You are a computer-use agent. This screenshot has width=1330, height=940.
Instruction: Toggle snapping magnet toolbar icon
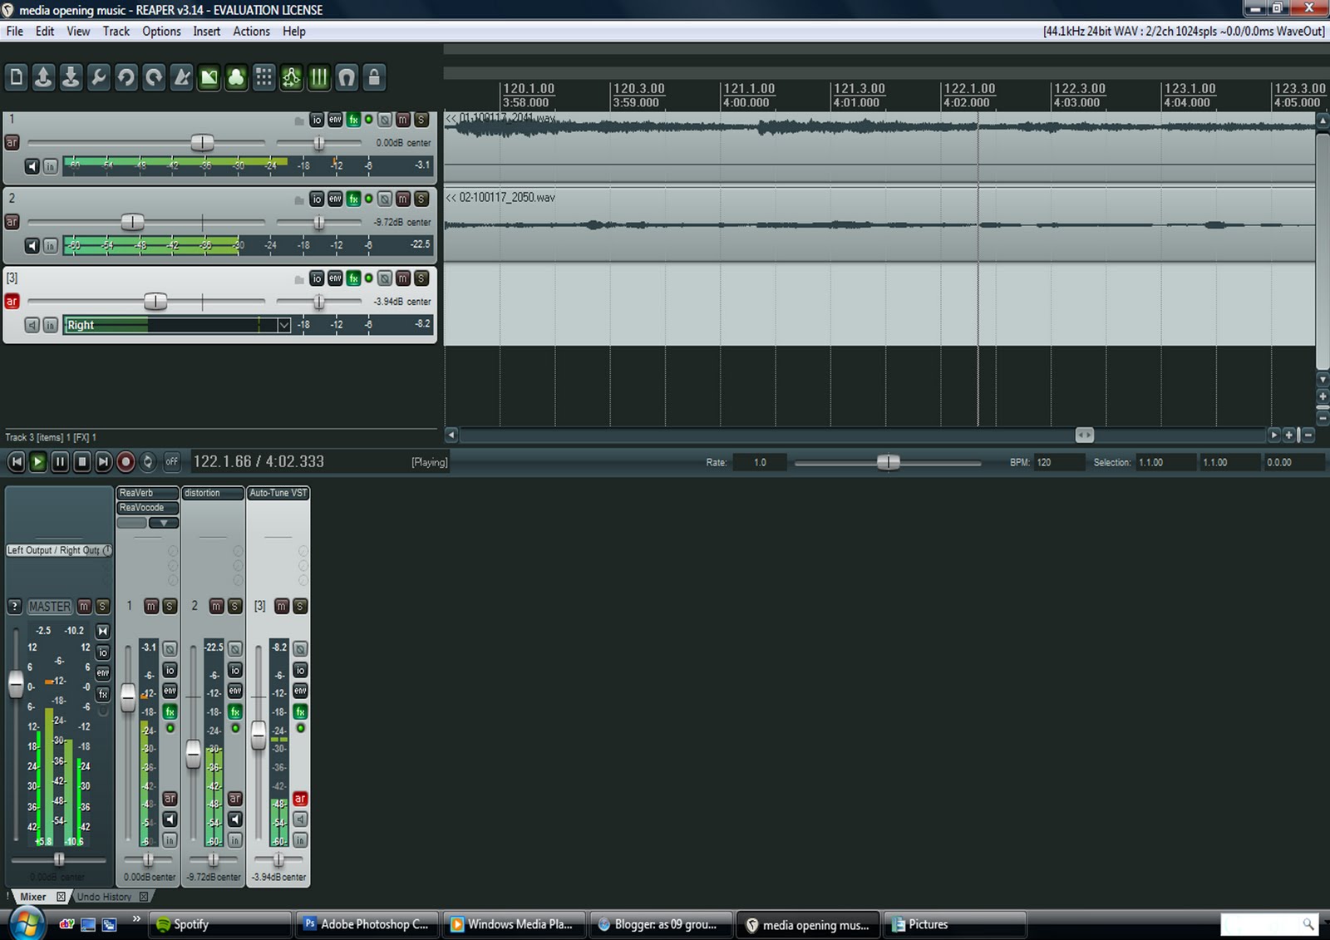[347, 78]
